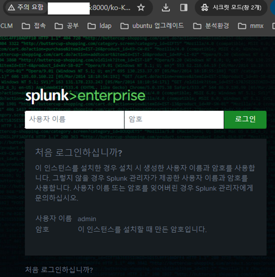Open the ubuntu 업그레이드 bookmarks folder

click(x=152, y=26)
